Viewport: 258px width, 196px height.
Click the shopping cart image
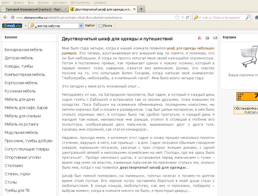pos(249,56)
